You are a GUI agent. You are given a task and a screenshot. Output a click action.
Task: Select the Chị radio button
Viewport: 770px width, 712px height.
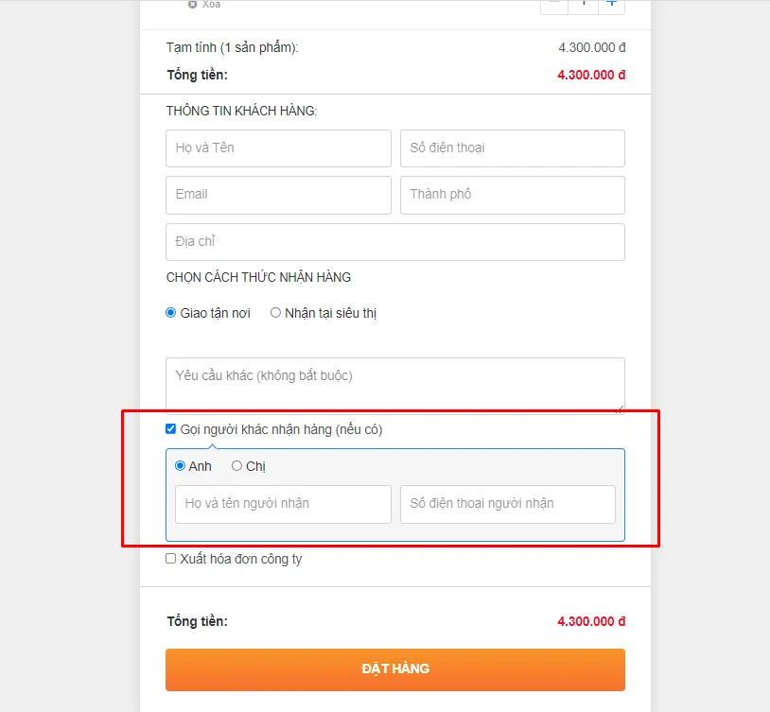(237, 466)
